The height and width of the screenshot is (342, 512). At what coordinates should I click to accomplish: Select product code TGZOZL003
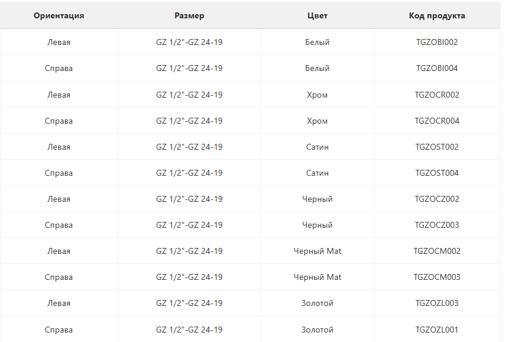click(x=437, y=303)
